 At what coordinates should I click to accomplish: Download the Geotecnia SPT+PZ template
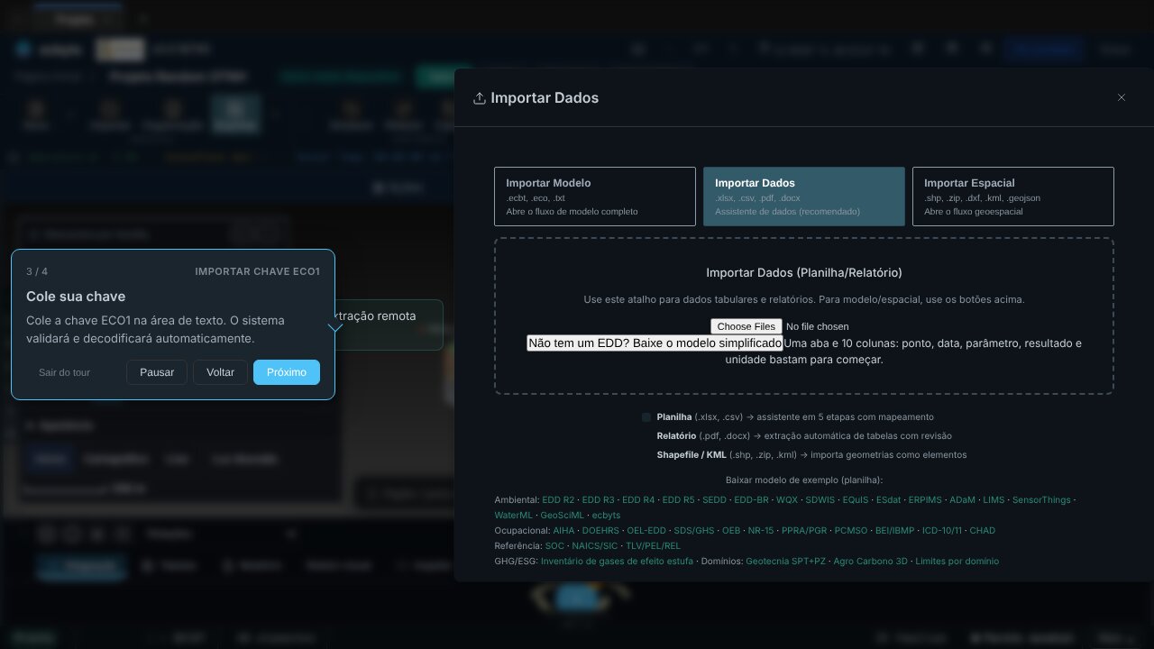coord(785,562)
